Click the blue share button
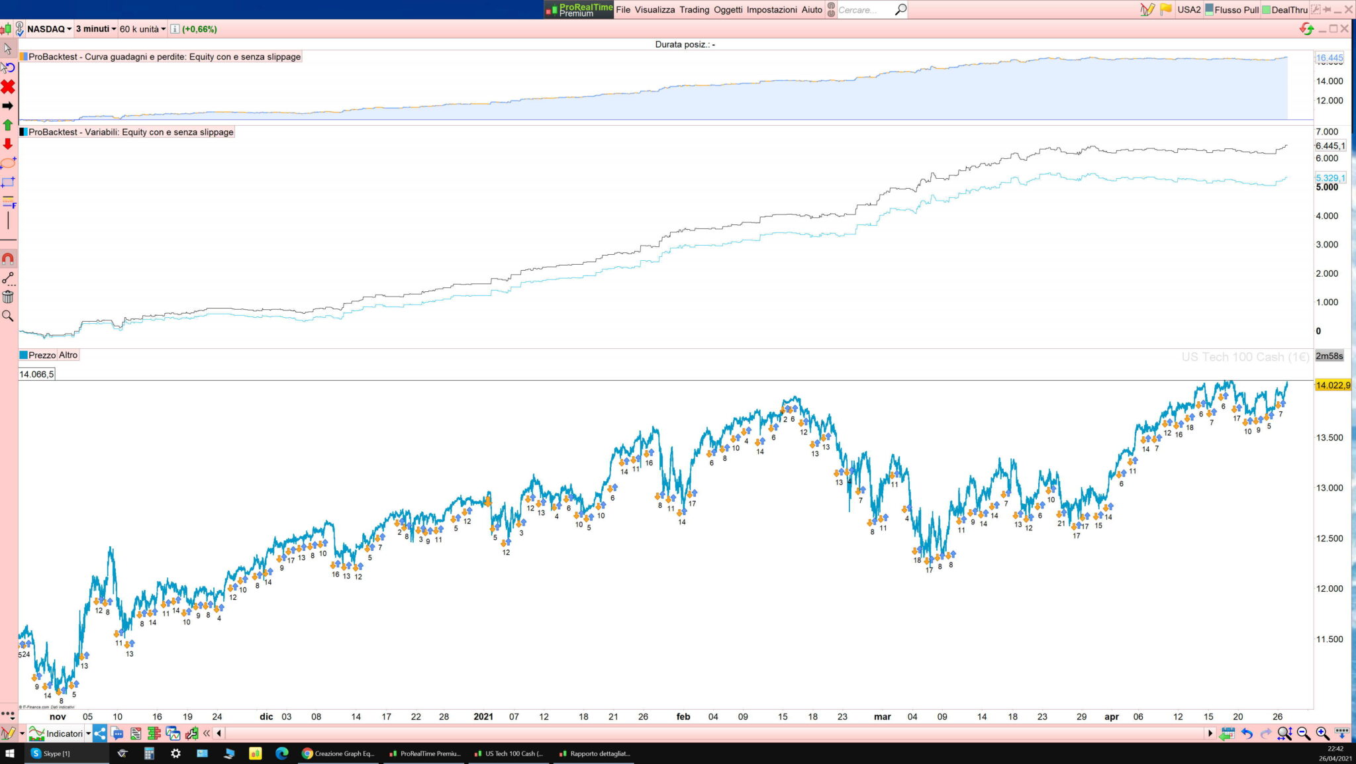The height and width of the screenshot is (764, 1356). coord(100,734)
